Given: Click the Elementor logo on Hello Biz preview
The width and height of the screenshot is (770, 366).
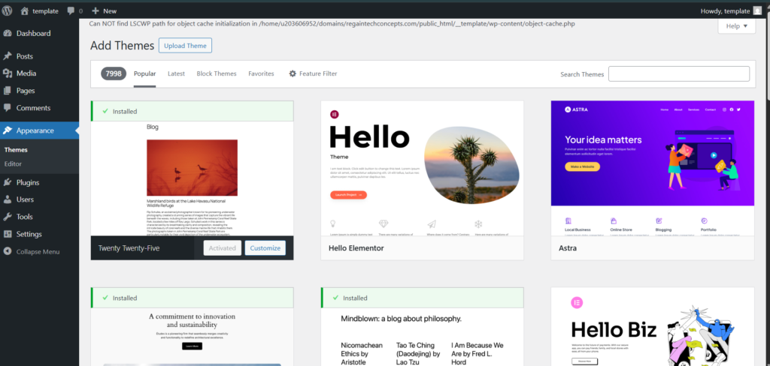Looking at the screenshot, I should click(x=577, y=302).
